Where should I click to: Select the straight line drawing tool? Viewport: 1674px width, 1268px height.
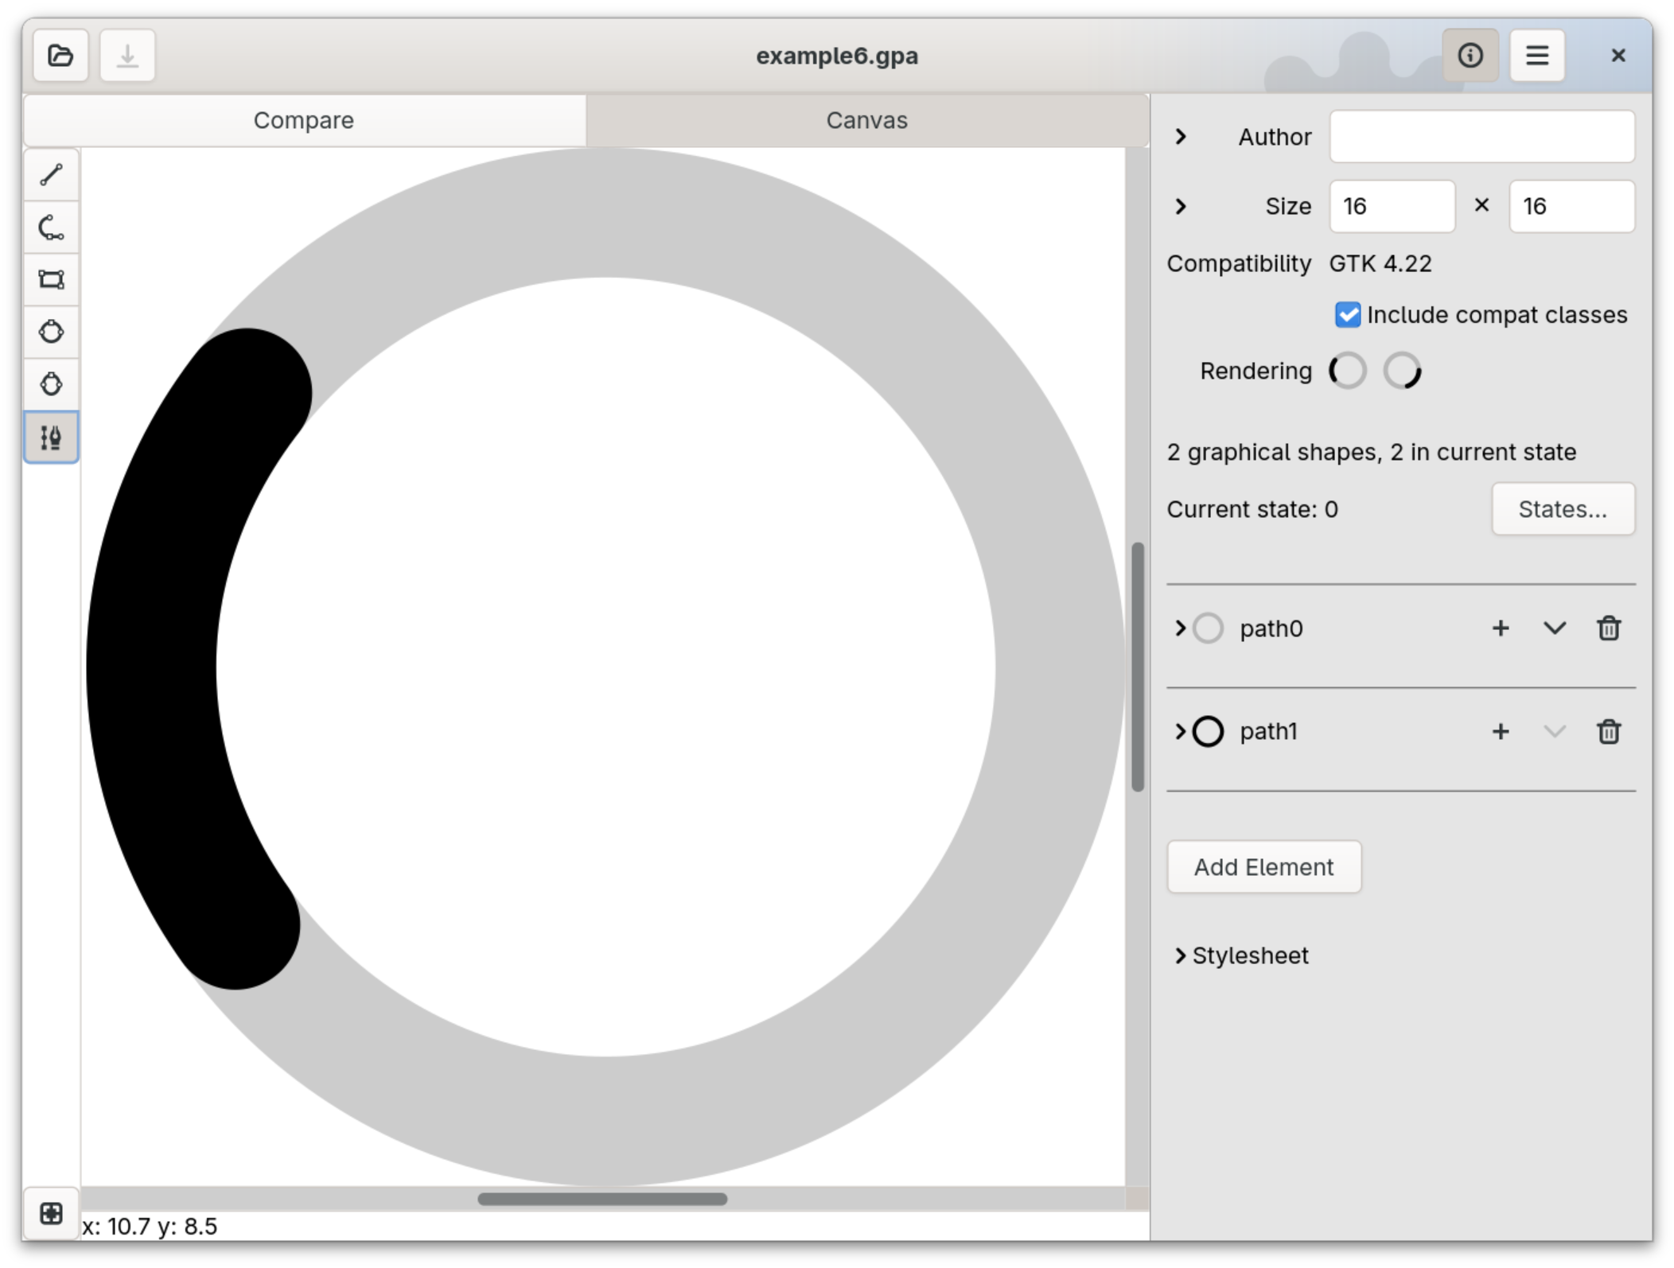(x=52, y=175)
